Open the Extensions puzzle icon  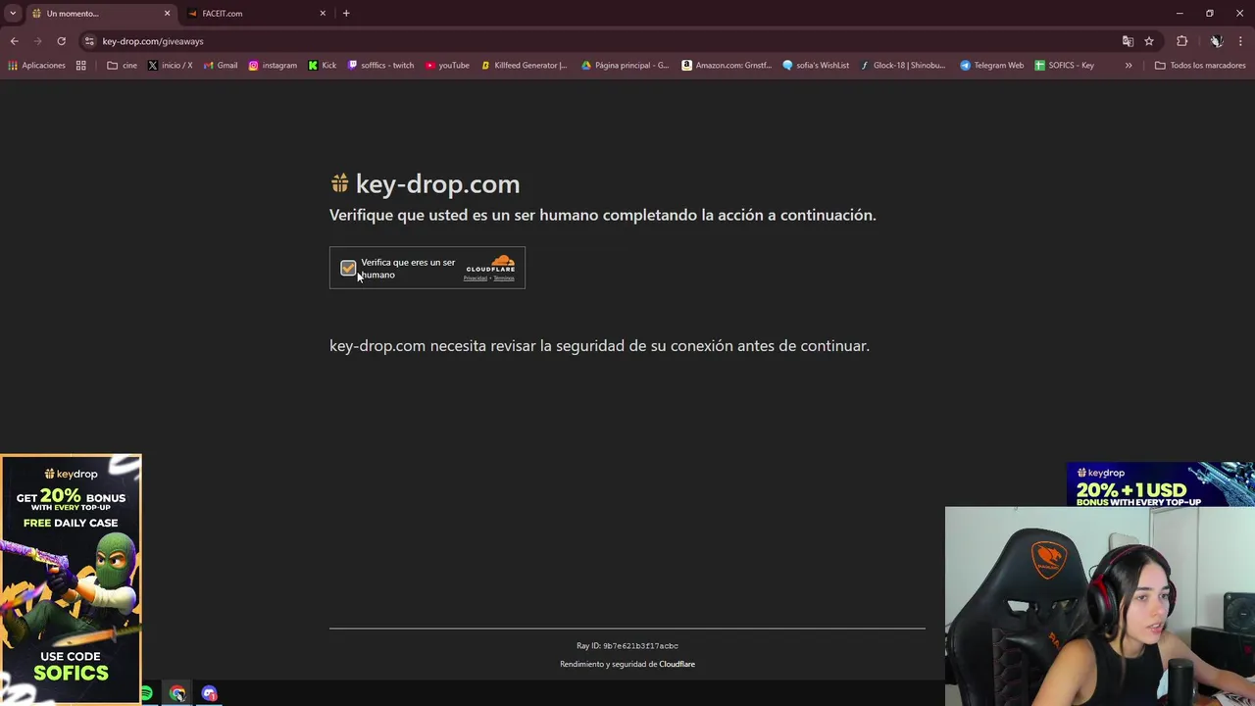[1181, 41]
